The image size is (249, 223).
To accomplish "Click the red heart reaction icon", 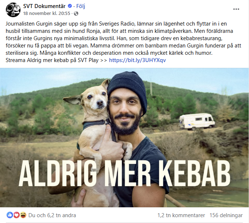I will click(x=16, y=215).
